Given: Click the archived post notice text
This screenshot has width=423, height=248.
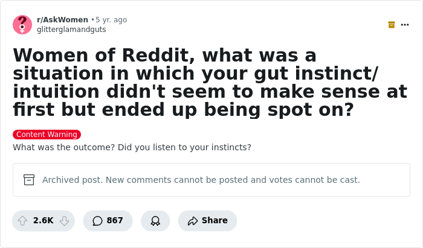Looking at the screenshot, I should [201, 180].
